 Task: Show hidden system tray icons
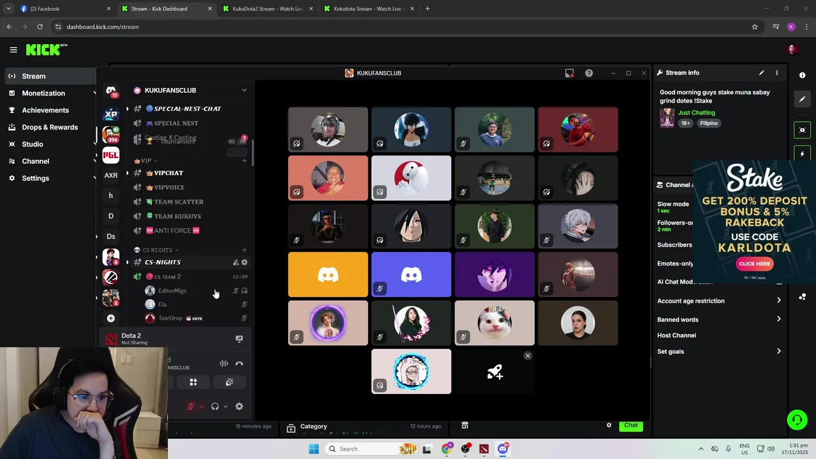coord(701,449)
